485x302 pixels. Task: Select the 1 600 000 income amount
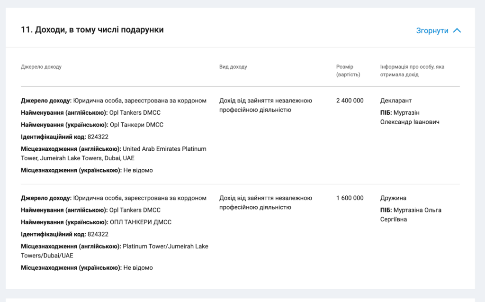[350, 198]
